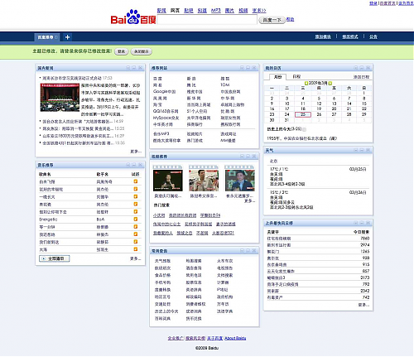This screenshot has height=357, width=414.
Task: Minimize the recommended sites widget
Action: [x=248, y=68]
